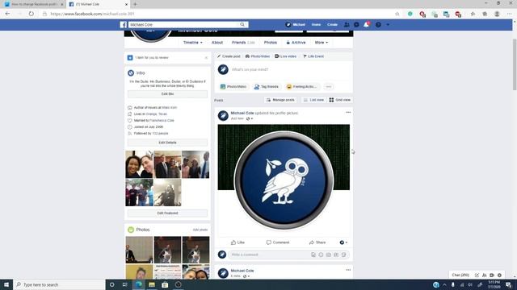Click Edit Details button

pos(167,143)
